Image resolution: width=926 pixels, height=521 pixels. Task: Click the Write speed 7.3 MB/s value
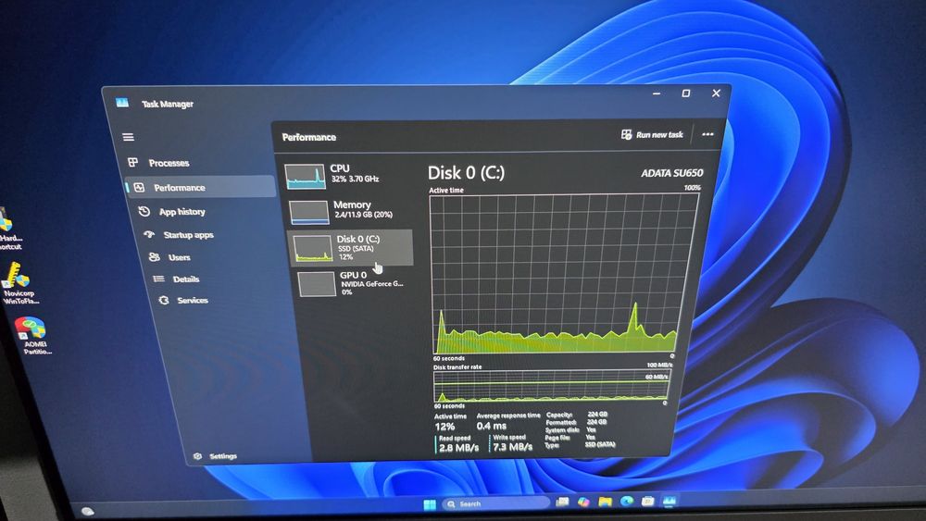click(513, 447)
